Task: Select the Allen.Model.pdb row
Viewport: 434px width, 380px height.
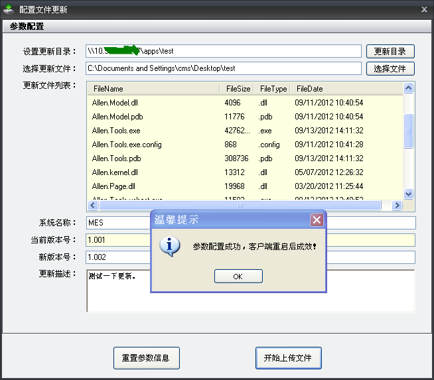Action: 246,117
